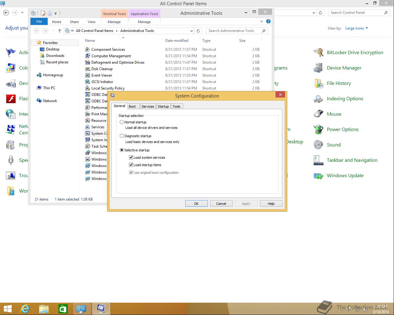The height and width of the screenshot is (315, 394).
Task: Click Computer Management shortcut icon
Action: (87, 56)
